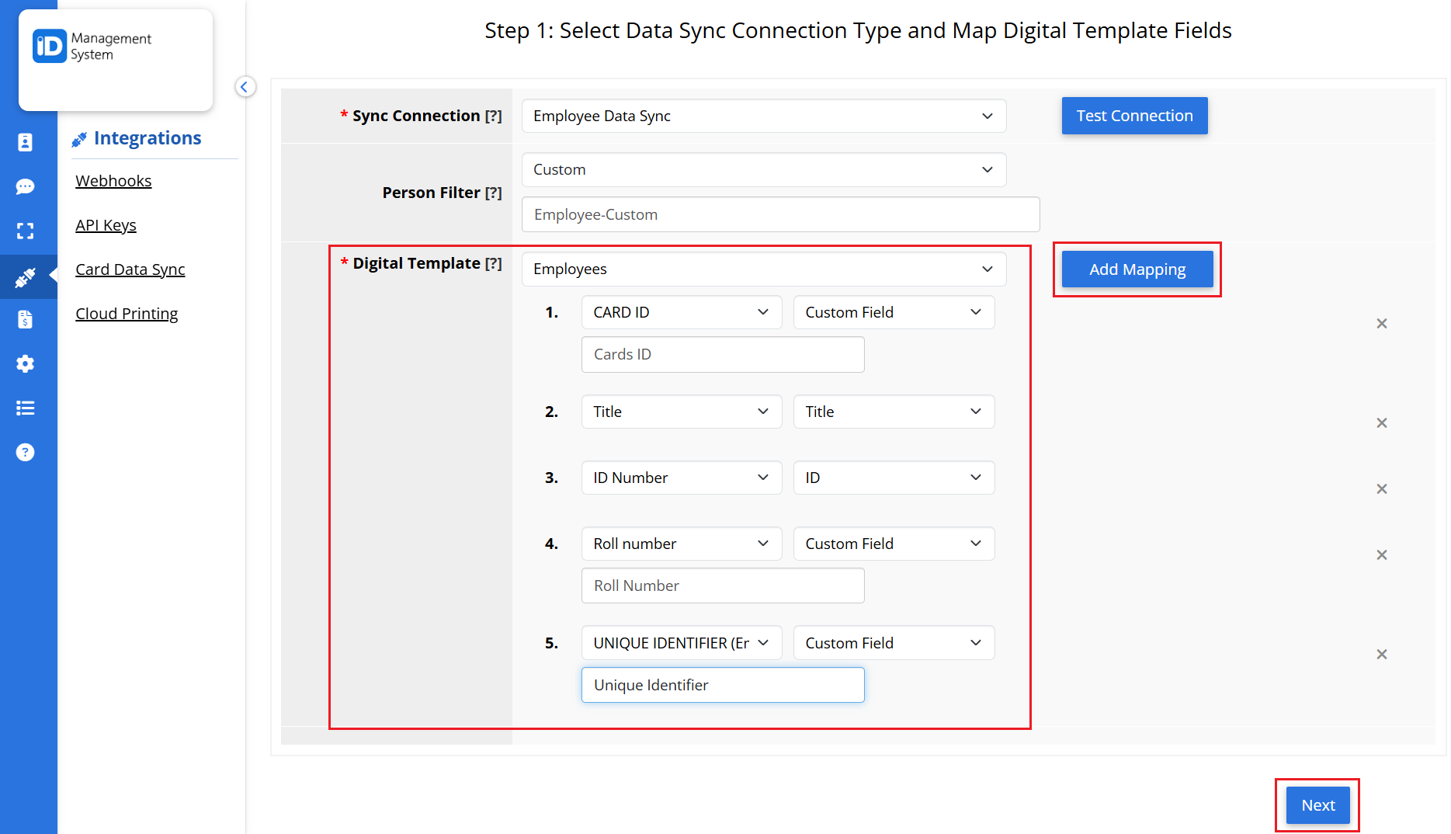The width and height of the screenshot is (1451, 834).
Task: Click the Unique Identifier text field
Action: point(722,685)
